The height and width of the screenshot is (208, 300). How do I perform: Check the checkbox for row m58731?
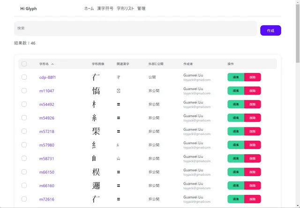[x=24, y=158]
